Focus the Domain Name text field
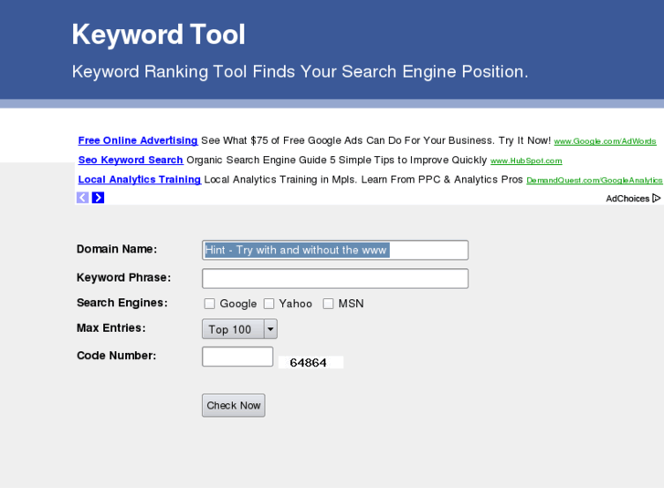Image resolution: width=664 pixels, height=497 pixels. click(x=335, y=250)
